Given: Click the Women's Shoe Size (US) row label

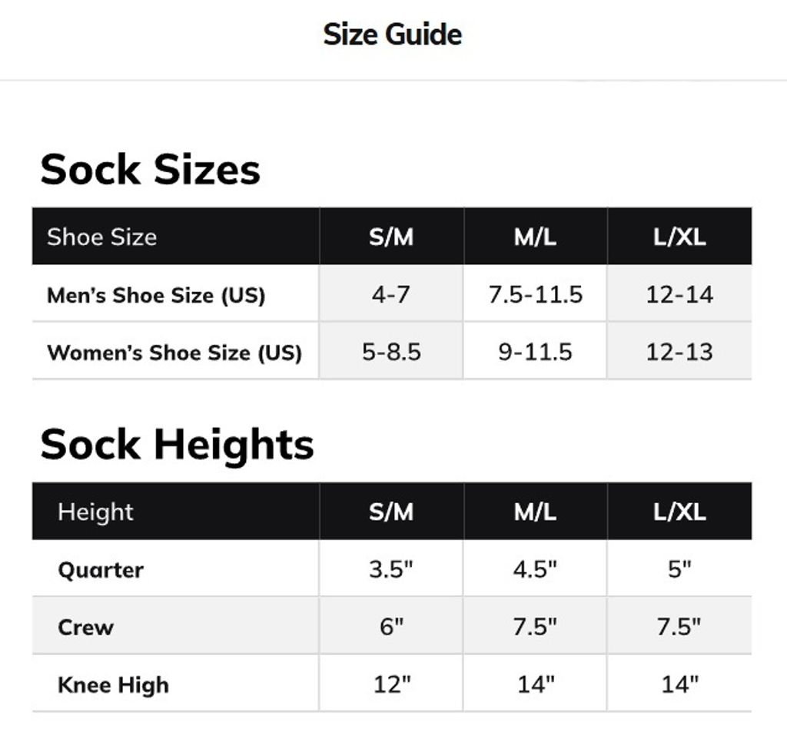Looking at the screenshot, I should coord(174,353).
